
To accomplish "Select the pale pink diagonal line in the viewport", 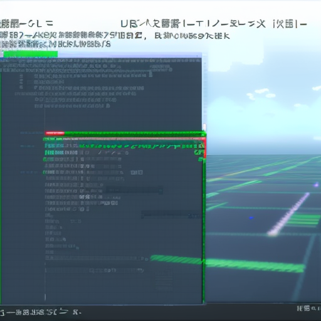I will 288,214.
